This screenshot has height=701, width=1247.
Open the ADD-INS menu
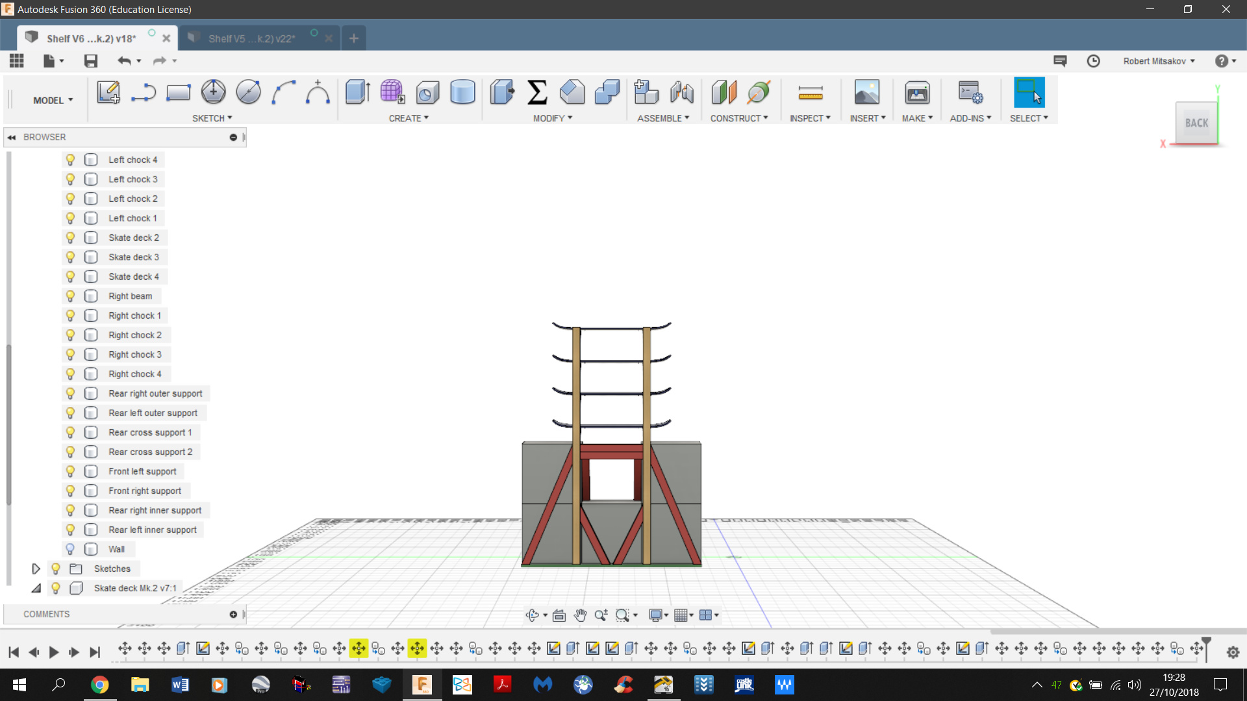[970, 118]
